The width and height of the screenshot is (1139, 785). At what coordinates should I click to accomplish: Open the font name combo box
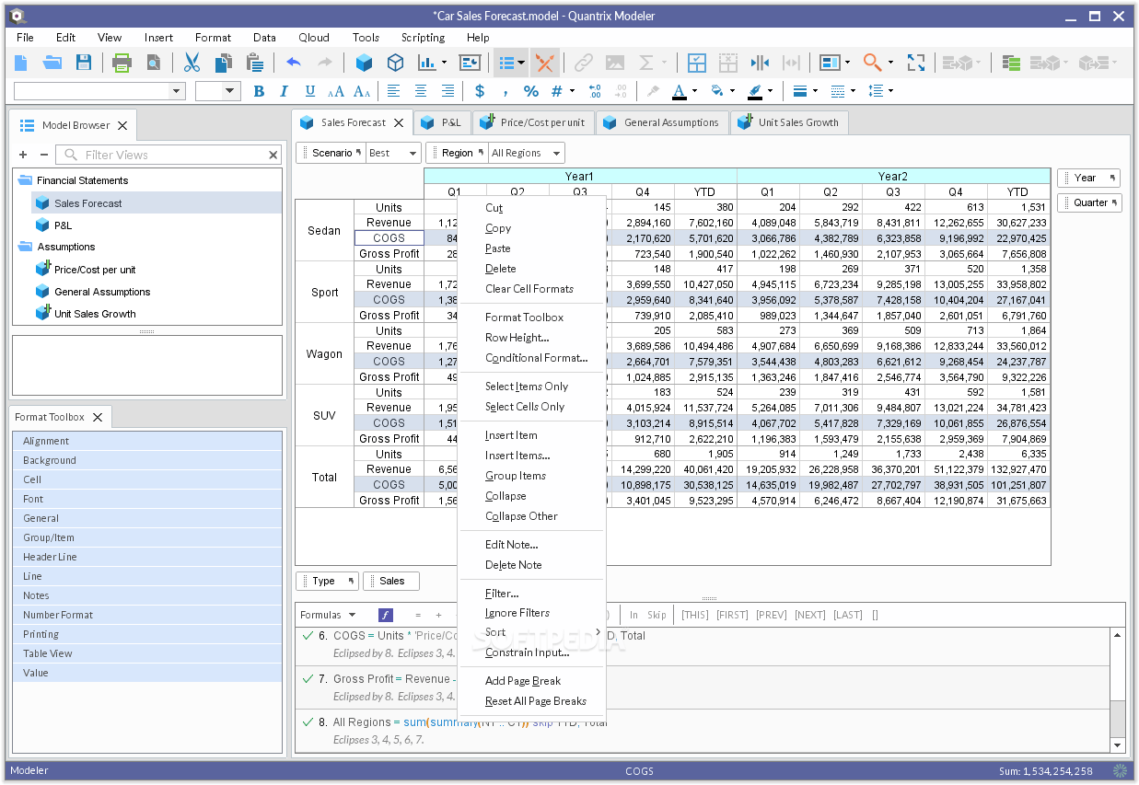click(x=99, y=91)
